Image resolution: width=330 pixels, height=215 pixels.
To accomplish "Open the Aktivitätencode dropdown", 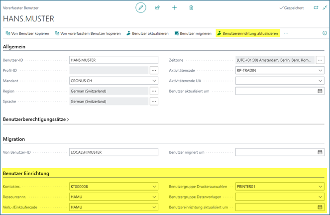I will pyautogui.click(x=320, y=70).
